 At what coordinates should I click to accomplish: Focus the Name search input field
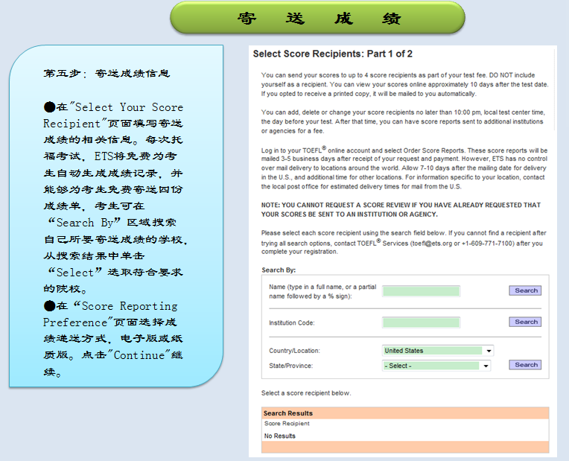(421, 291)
